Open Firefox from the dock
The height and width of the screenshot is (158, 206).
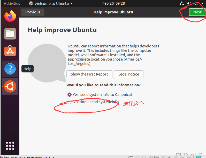click(10, 16)
